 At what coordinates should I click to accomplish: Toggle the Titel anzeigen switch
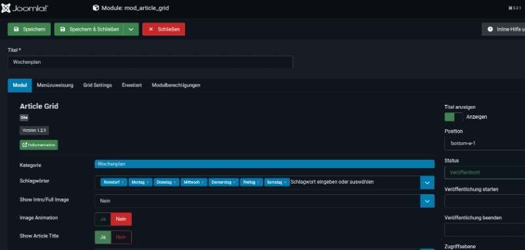point(453,117)
